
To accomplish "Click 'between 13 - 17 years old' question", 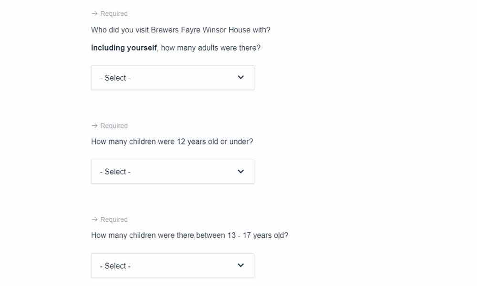I will click(x=189, y=235).
